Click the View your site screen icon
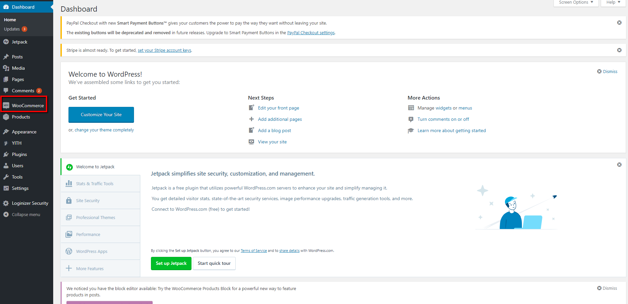This screenshot has height=304, width=628. (x=251, y=142)
